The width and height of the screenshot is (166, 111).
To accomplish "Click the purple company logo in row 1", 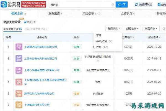I will tap(19, 47).
